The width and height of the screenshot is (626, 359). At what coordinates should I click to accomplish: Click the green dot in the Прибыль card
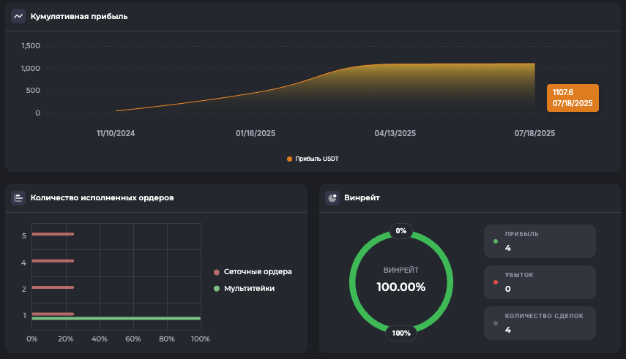click(496, 241)
